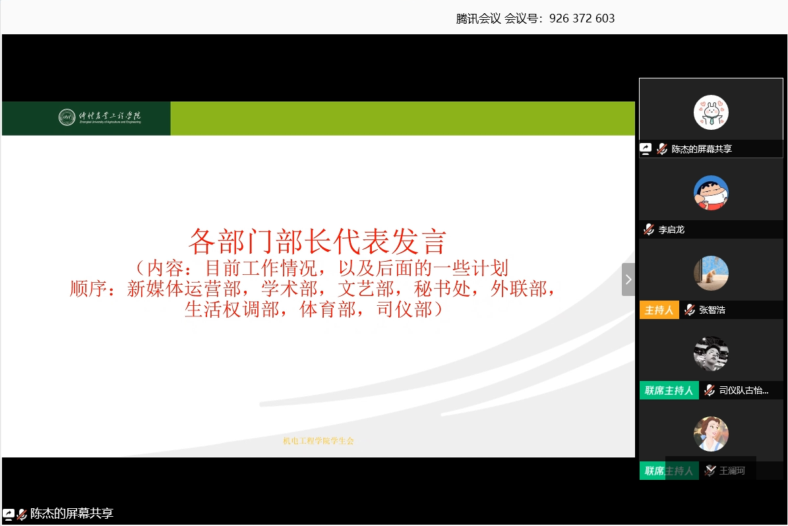This screenshot has height=526, width=788.
Task: Click the red slide title 各部门部长代表发言
Action: (x=318, y=241)
